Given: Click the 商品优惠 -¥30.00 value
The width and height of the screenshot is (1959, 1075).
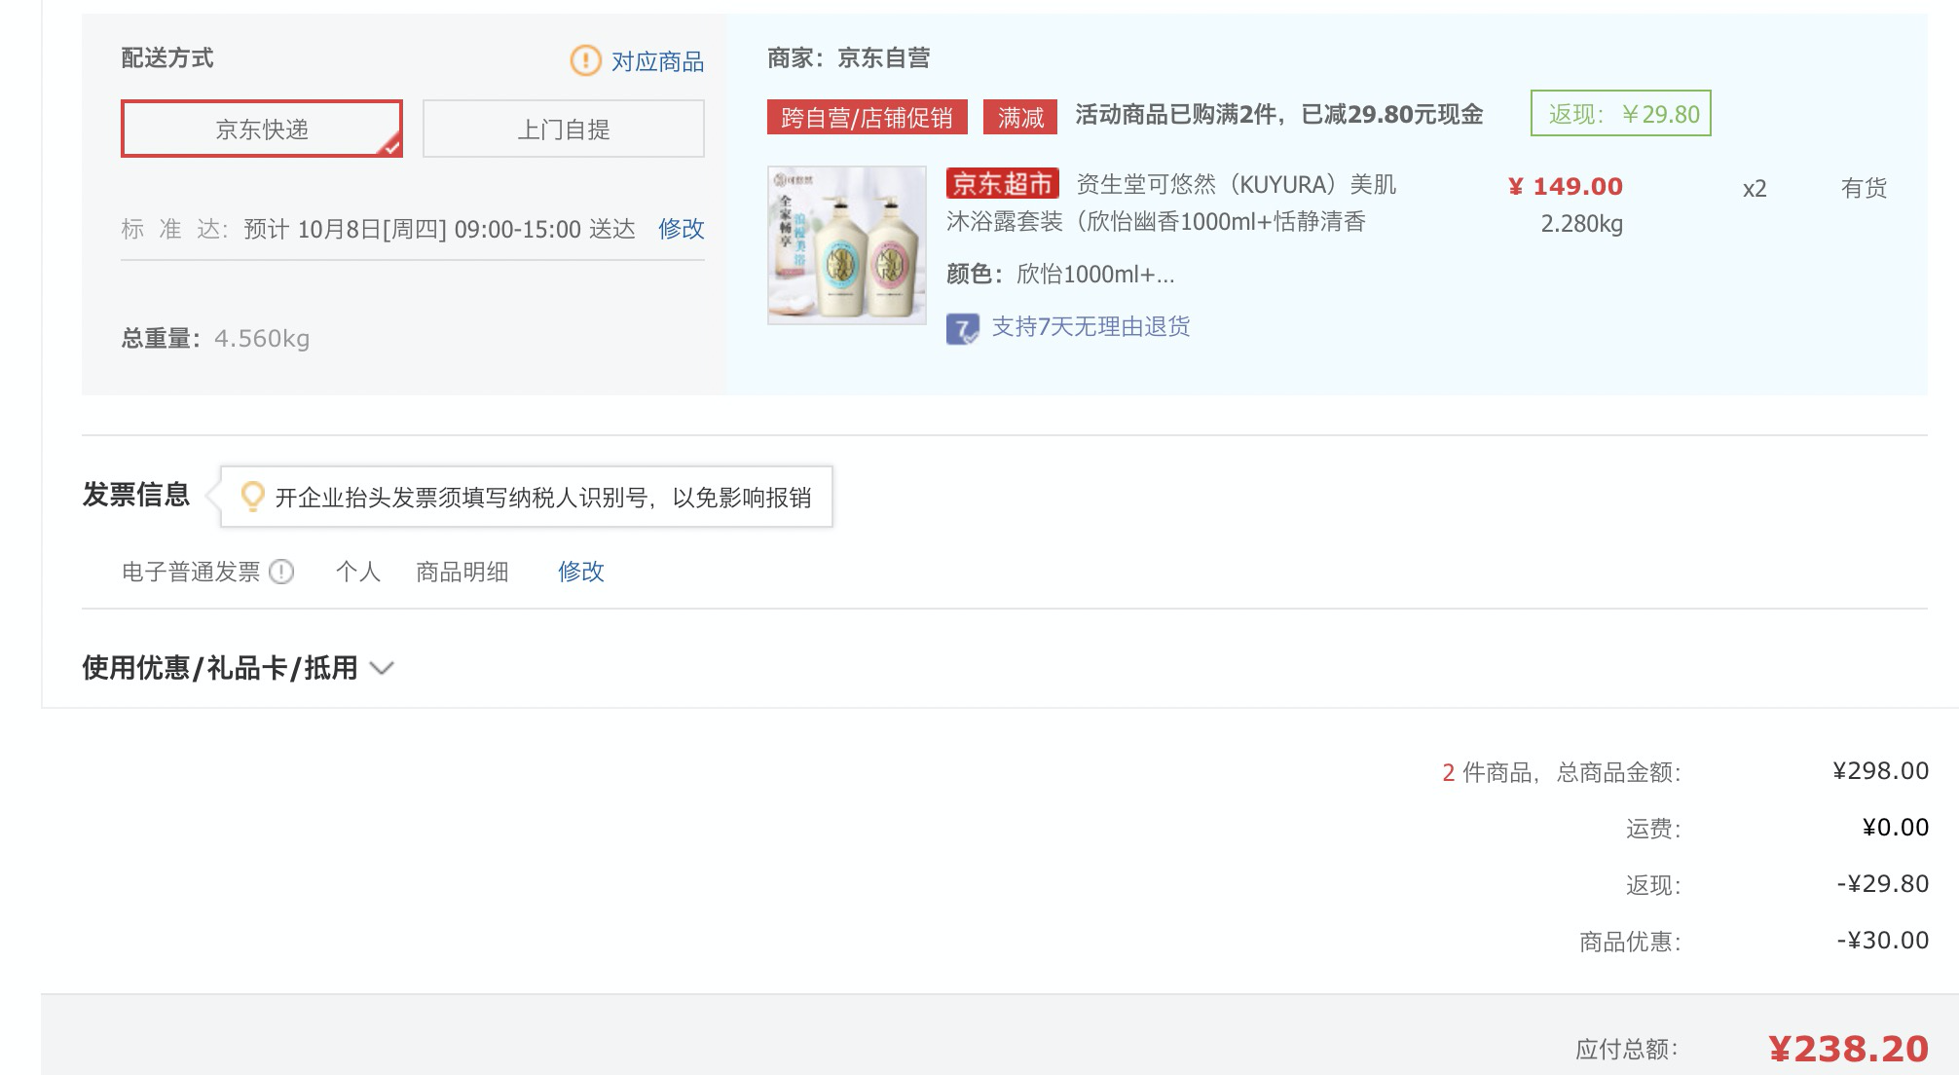Looking at the screenshot, I should (x=1882, y=941).
